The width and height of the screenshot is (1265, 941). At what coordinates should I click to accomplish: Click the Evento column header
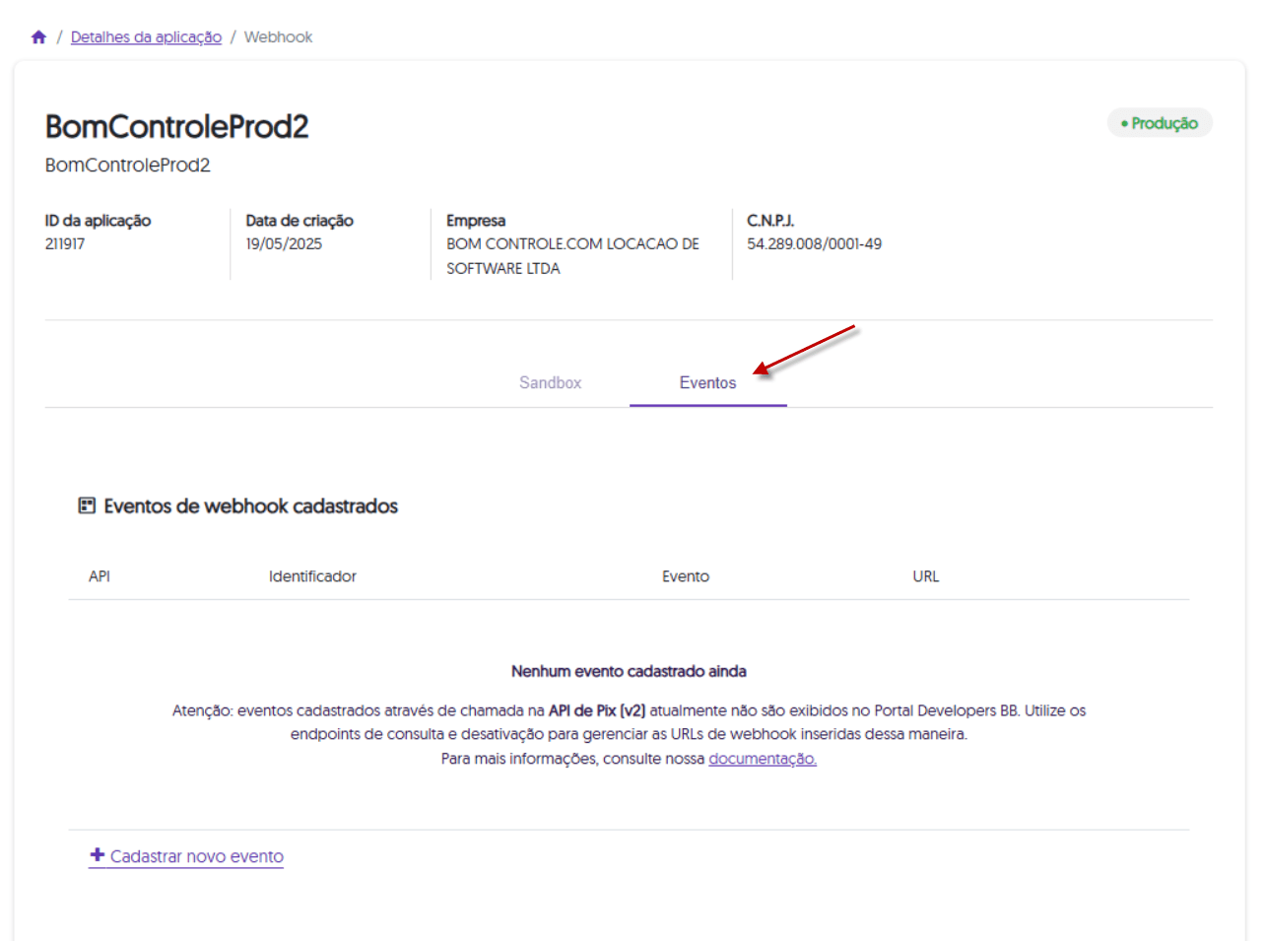[x=686, y=576]
